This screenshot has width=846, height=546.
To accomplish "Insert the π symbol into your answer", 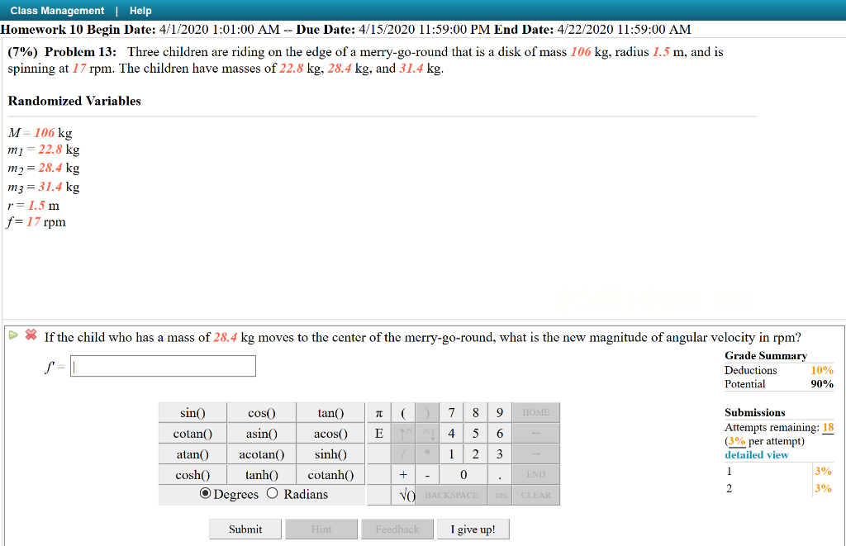I will point(378,412).
